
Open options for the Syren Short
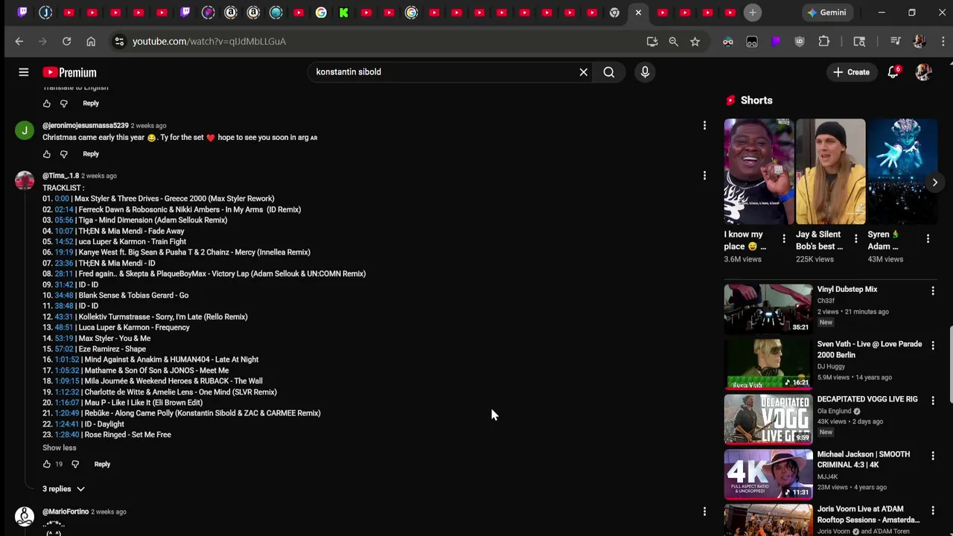[x=928, y=240]
